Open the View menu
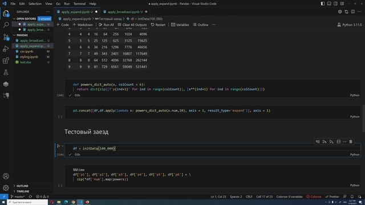The image size is (365, 205). click(48, 4)
